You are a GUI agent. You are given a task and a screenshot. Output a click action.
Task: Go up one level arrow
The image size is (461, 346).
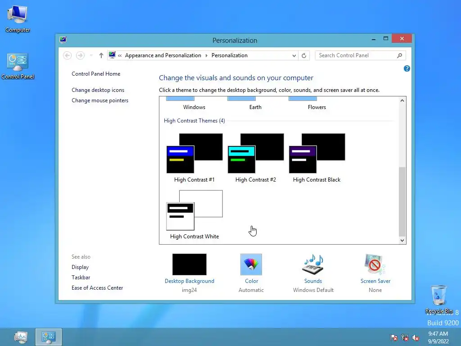click(x=101, y=55)
